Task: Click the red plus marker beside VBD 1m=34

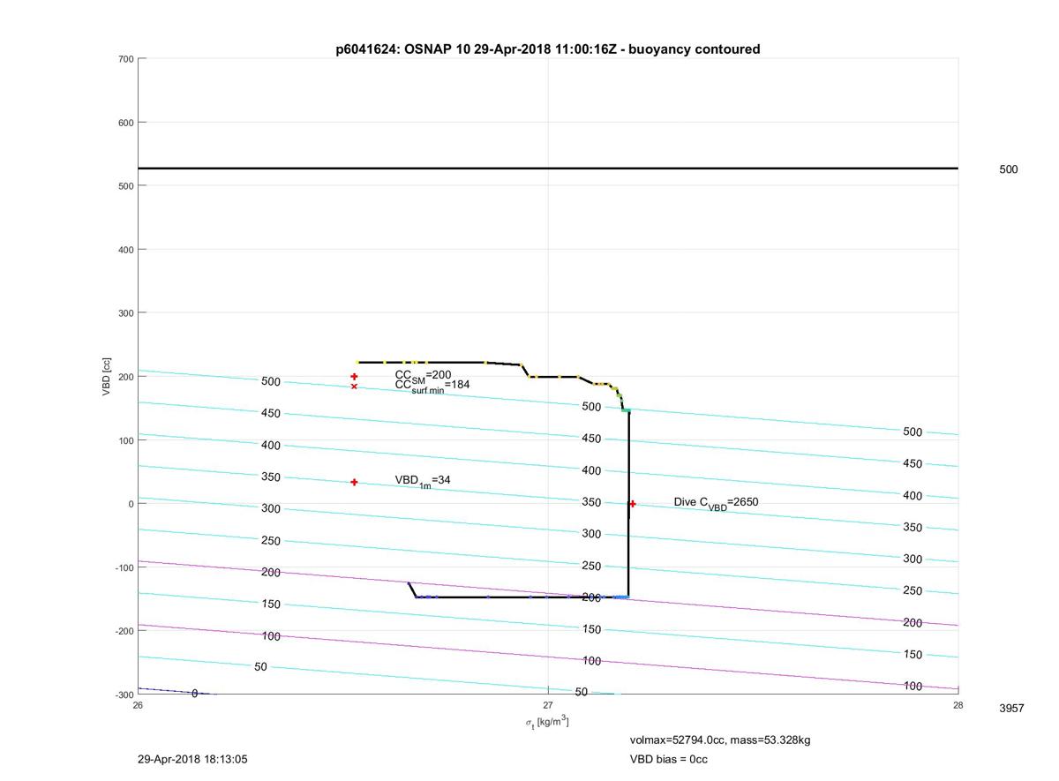Action: [x=354, y=482]
